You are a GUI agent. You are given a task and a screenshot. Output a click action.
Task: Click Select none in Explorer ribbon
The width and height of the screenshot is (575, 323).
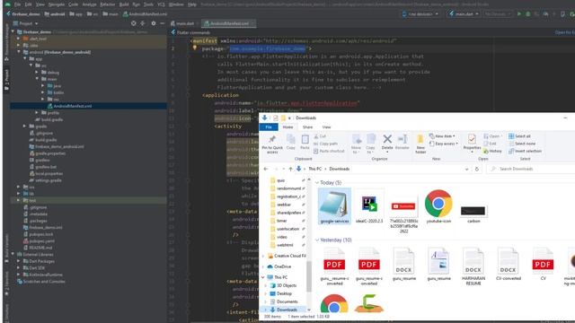coord(522,144)
